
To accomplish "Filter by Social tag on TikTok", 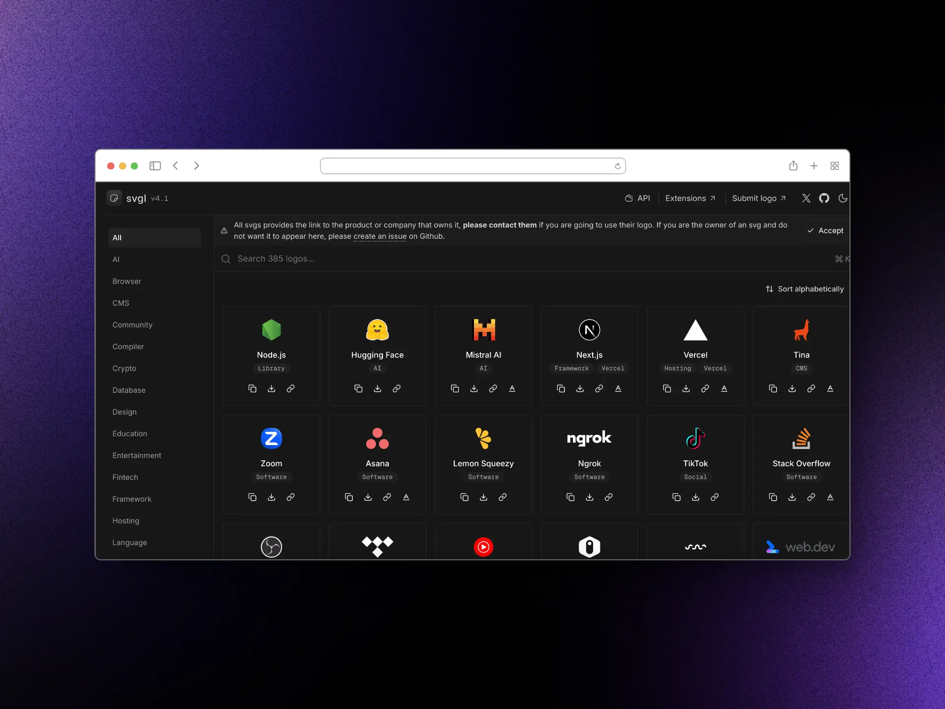I will click(695, 477).
